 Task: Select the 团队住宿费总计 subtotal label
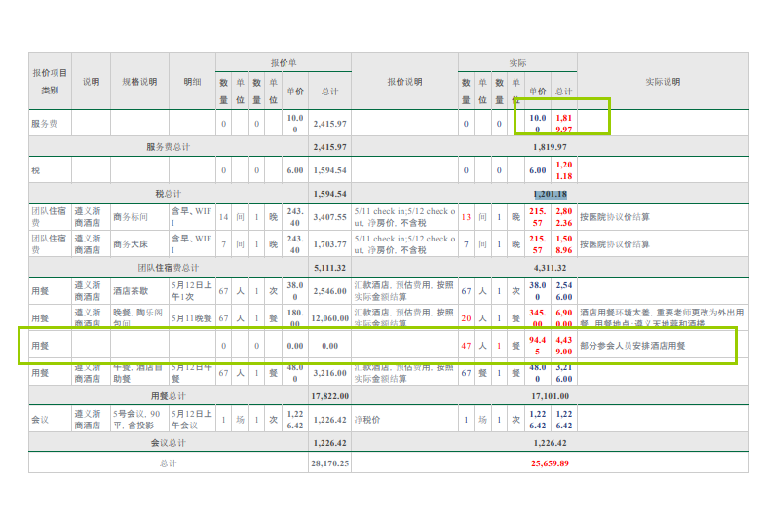click(168, 267)
